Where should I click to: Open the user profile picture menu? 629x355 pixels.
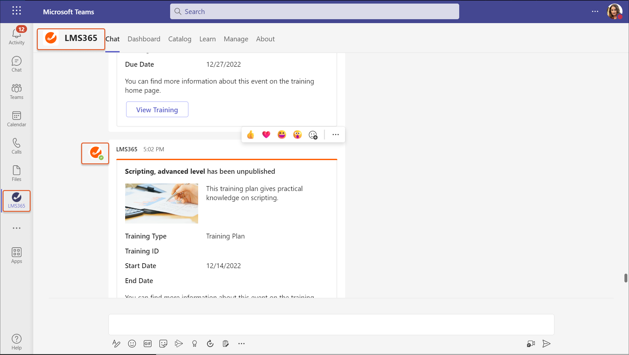615,11
